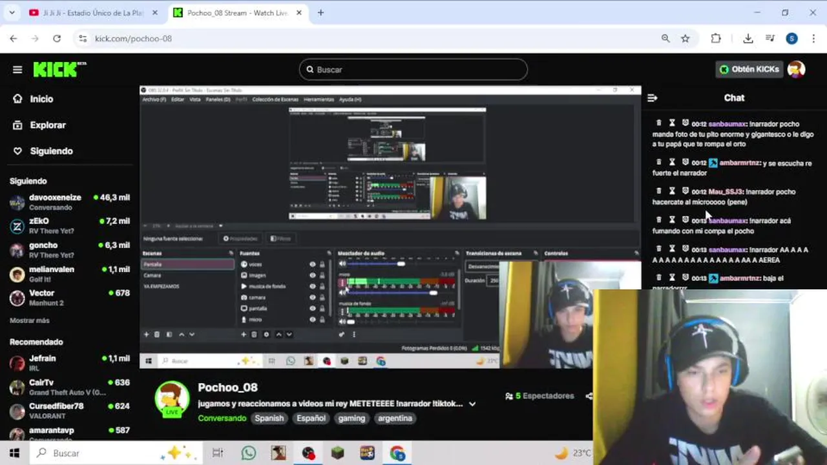
Task: Click the 'argentina' tag
Action: tap(395, 418)
